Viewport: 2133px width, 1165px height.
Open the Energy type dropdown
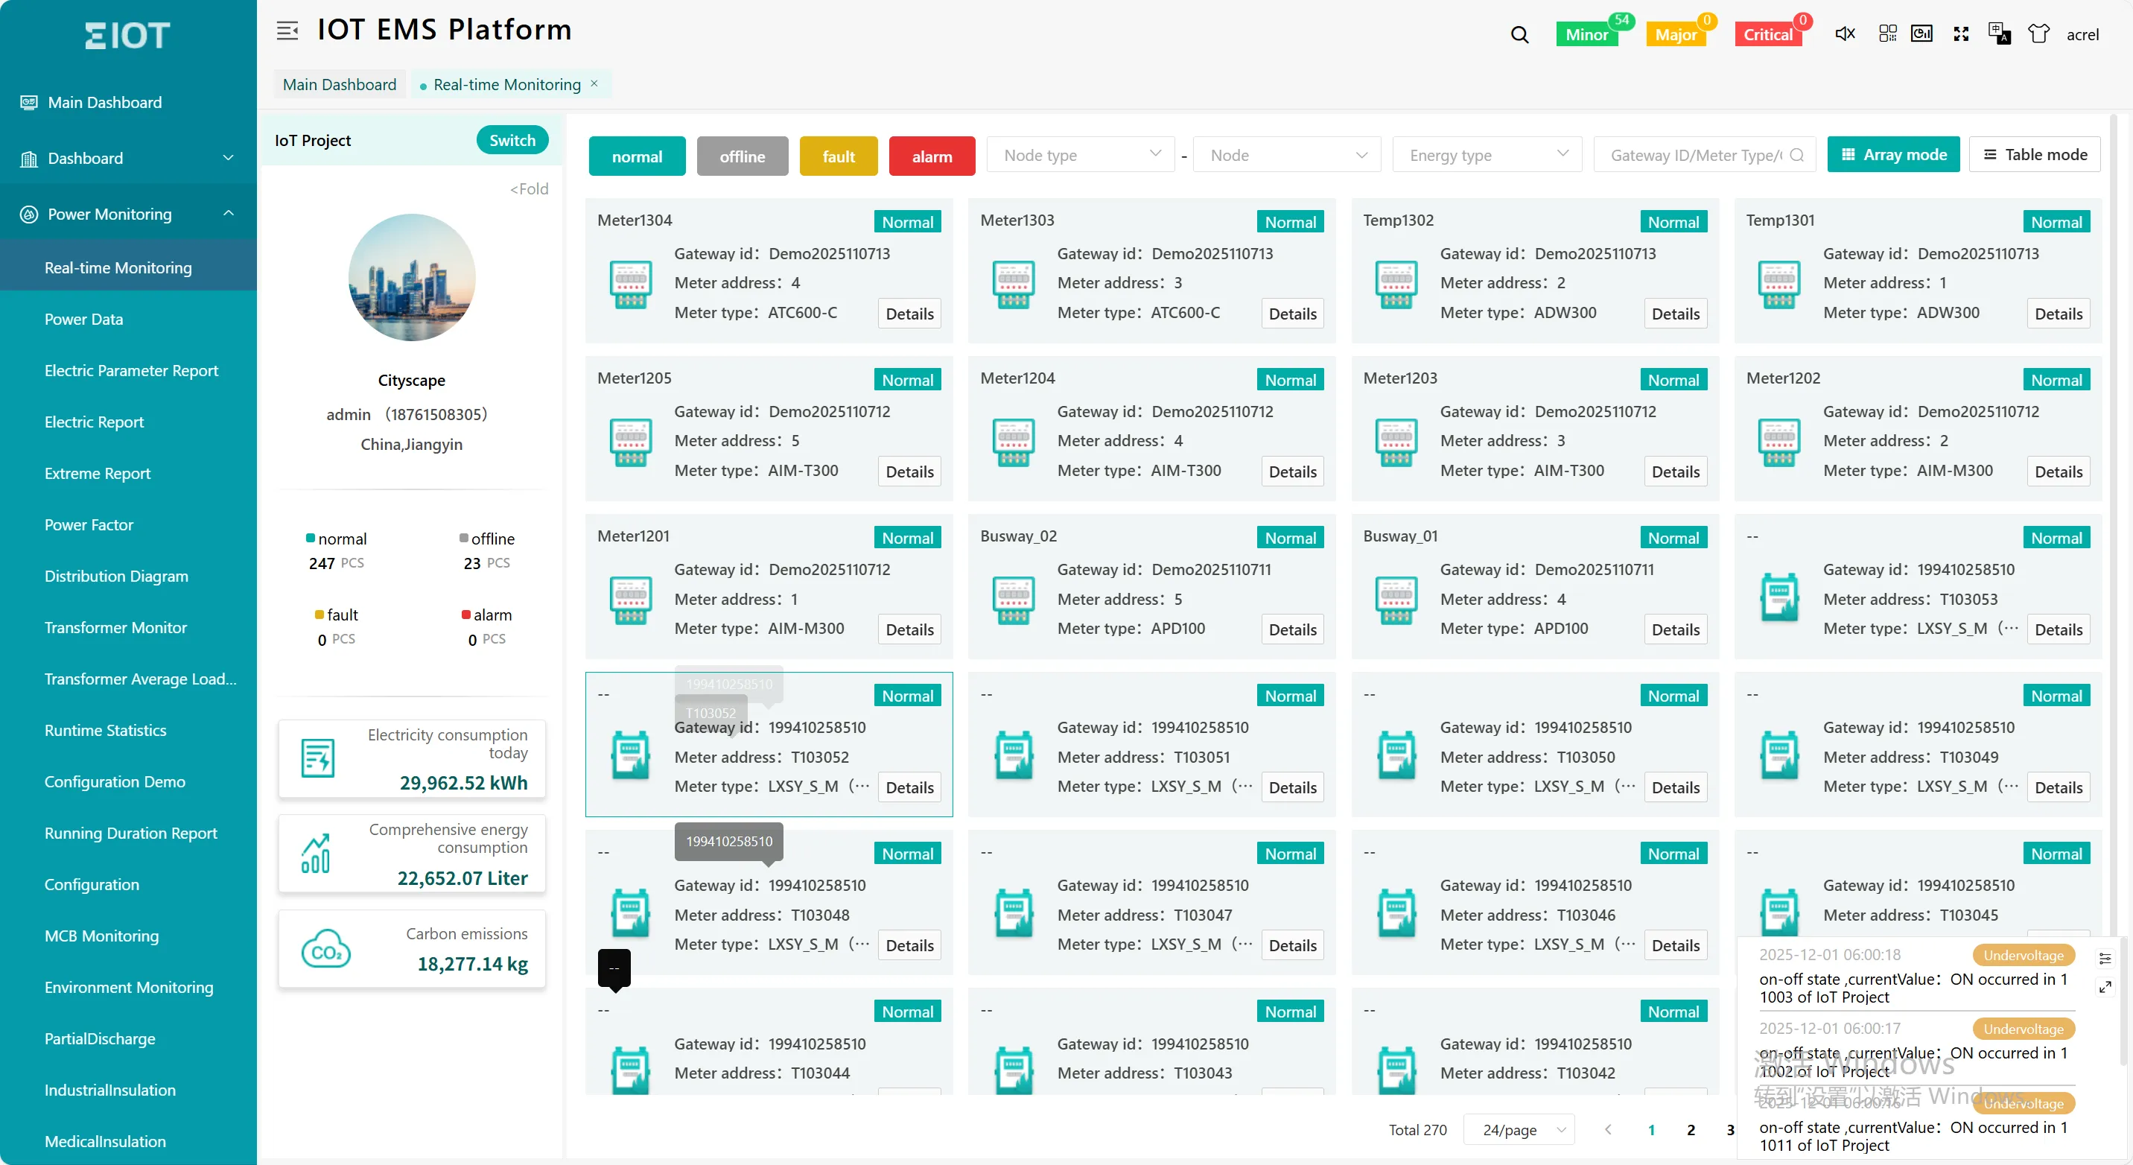tap(1487, 154)
